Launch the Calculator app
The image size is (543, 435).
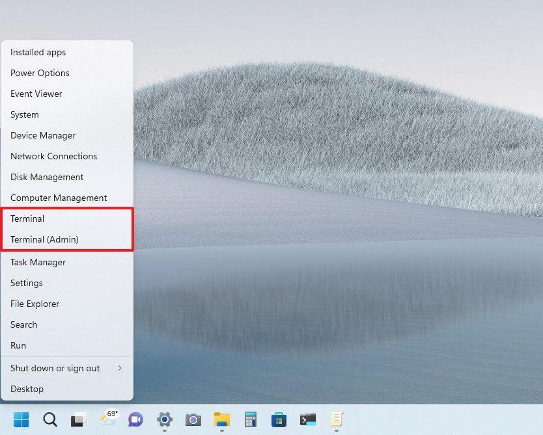pyautogui.click(x=251, y=420)
